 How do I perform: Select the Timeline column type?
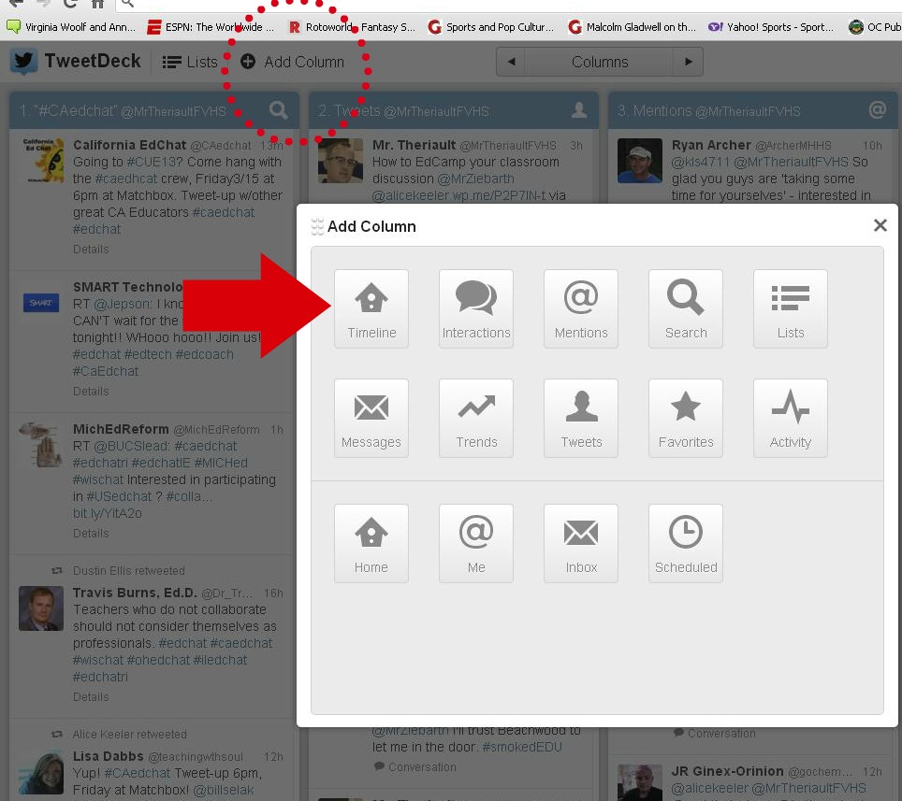pos(371,309)
